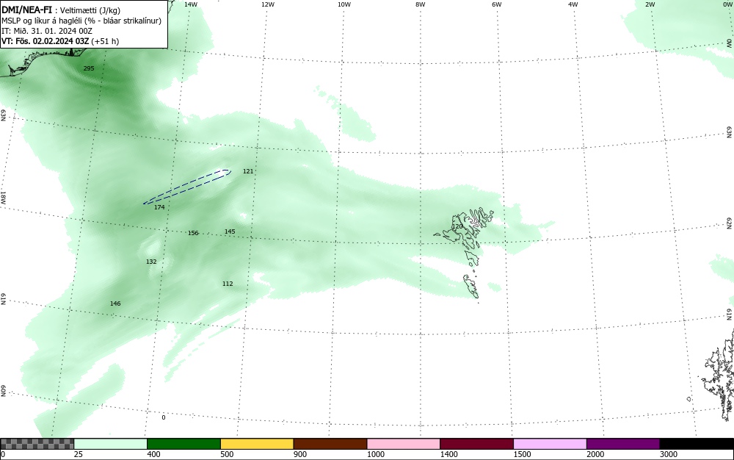Click the value label 156

(193, 233)
